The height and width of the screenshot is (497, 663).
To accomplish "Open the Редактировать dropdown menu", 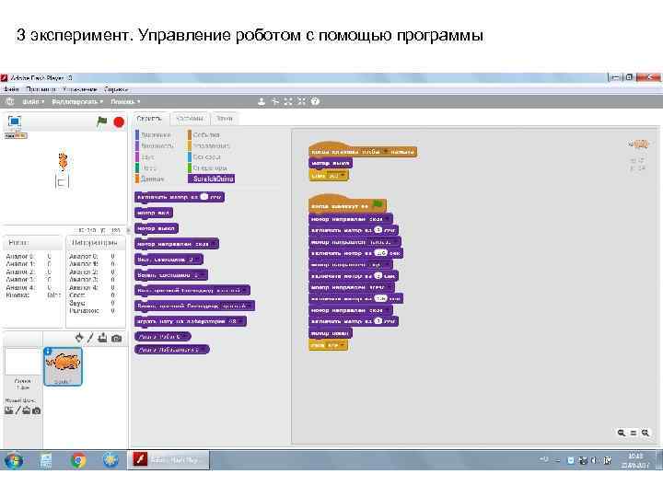I will [x=77, y=101].
